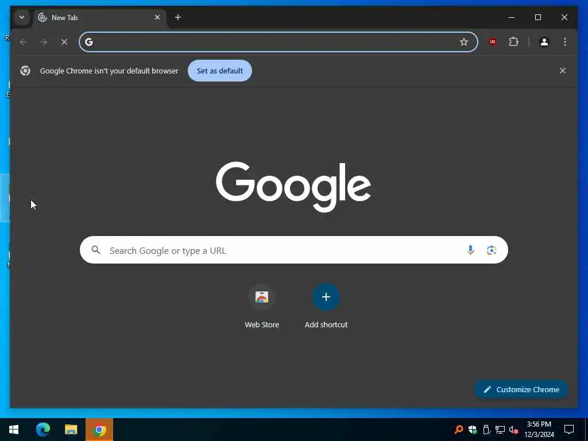Launch Microsoft Edge from taskbar
The image size is (588, 441).
pos(42,430)
